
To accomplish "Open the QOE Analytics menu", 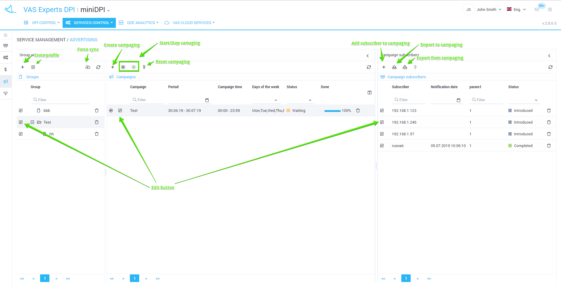I will [142, 23].
